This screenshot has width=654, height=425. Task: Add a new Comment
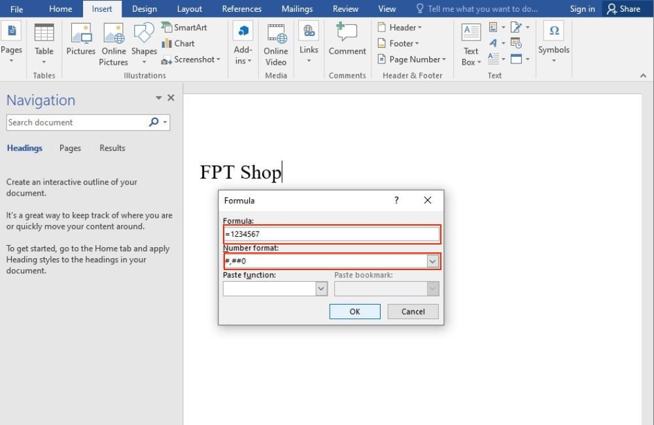click(347, 39)
